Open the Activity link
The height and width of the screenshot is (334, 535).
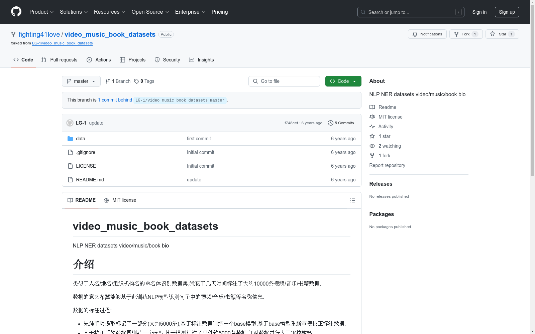(x=381, y=127)
